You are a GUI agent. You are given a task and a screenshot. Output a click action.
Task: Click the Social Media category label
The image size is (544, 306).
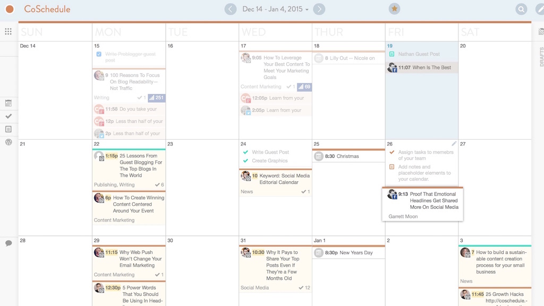click(254, 288)
